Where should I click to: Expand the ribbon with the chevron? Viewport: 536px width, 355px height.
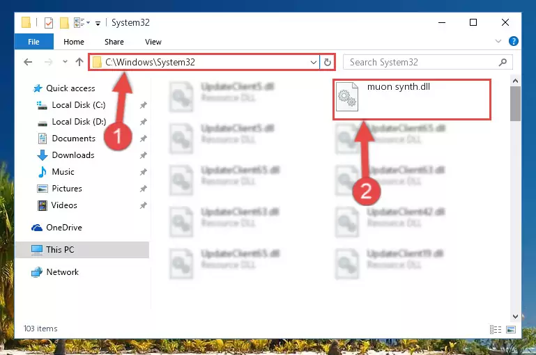498,41
